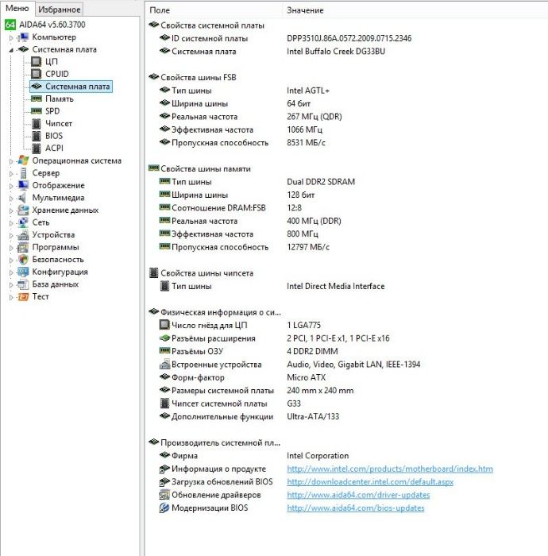Click the Чипсет chip icon
The width and height of the screenshot is (548, 556).
click(x=37, y=123)
